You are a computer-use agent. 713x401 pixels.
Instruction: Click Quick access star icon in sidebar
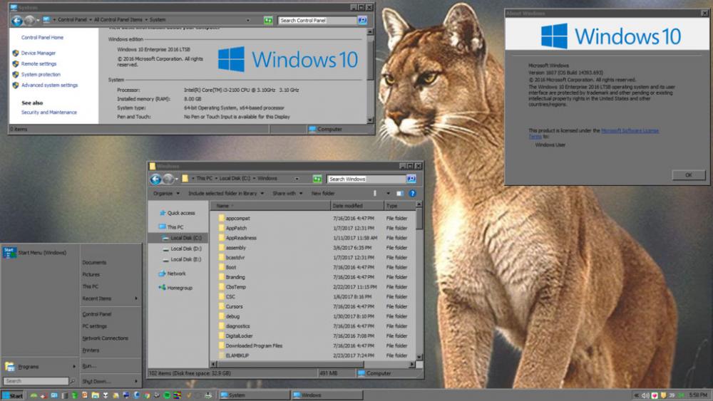click(x=161, y=213)
